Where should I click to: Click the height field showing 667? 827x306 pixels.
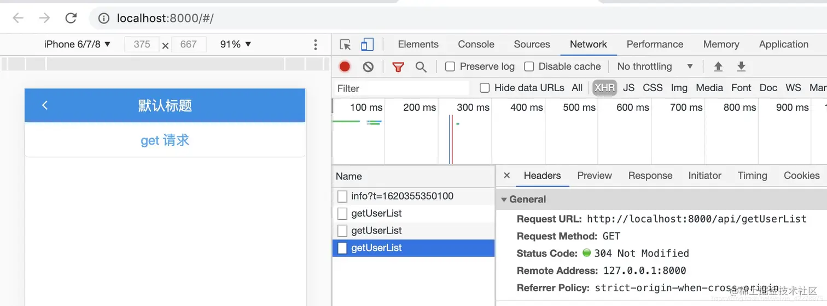188,44
